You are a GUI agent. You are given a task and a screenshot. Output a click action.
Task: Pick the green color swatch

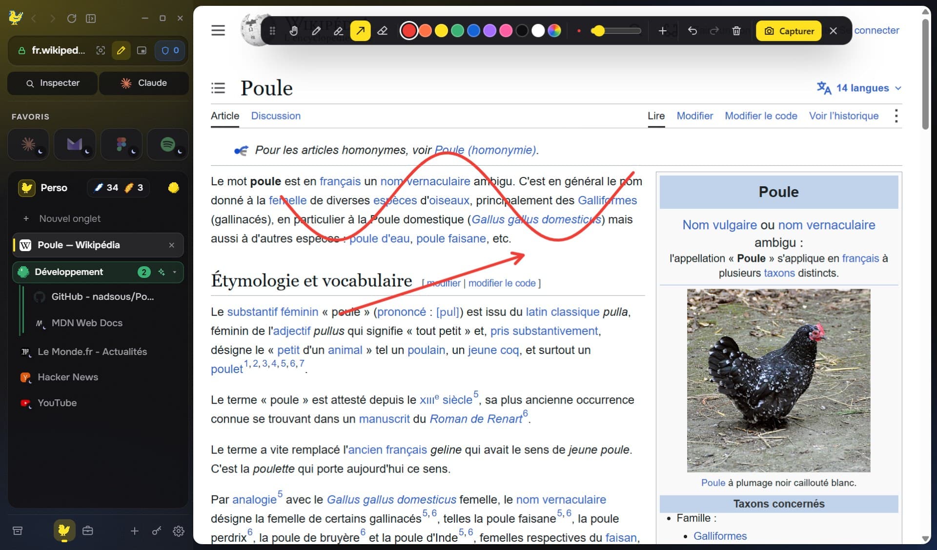457,31
